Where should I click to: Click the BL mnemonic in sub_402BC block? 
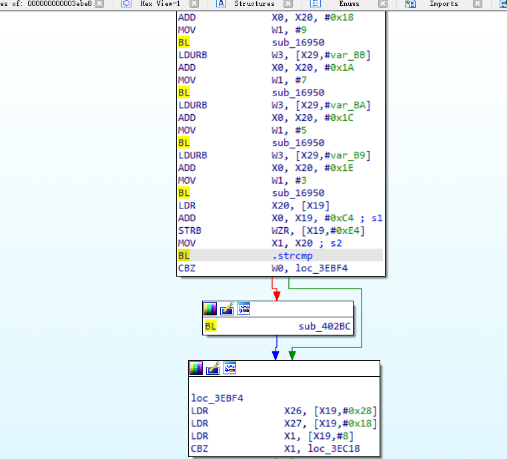pyautogui.click(x=210, y=326)
